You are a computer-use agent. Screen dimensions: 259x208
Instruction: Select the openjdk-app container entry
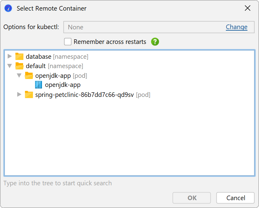point(63,85)
